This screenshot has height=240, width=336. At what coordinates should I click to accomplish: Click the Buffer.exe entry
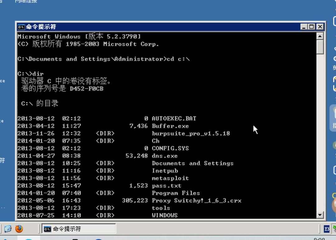170,126
